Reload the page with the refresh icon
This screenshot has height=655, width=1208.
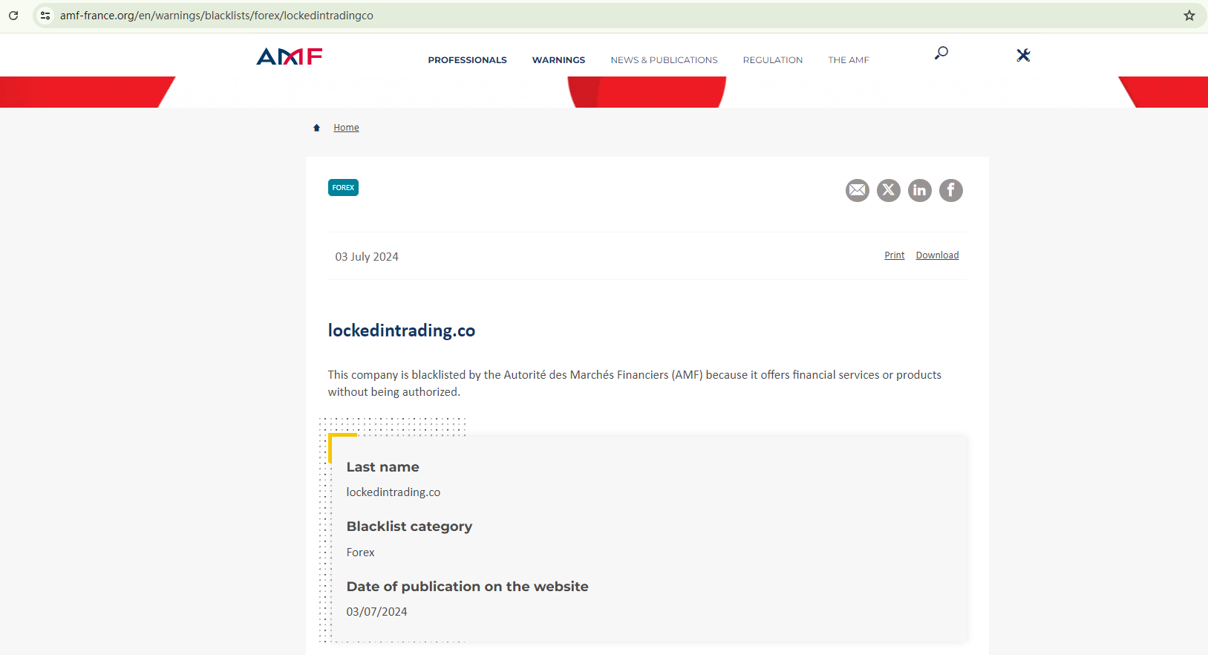click(x=13, y=16)
